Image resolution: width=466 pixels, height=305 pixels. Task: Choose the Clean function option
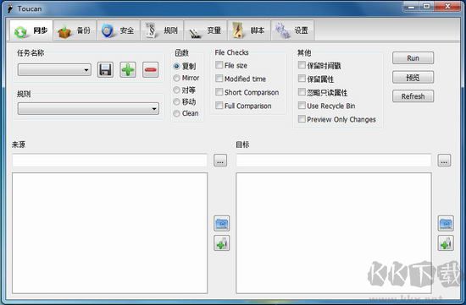click(x=176, y=113)
